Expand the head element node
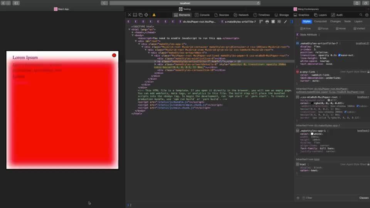This screenshot has width=370, height=208. 133,32
